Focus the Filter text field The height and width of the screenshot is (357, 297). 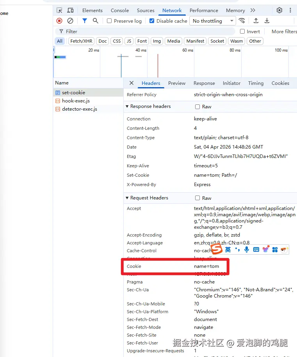pos(145,31)
